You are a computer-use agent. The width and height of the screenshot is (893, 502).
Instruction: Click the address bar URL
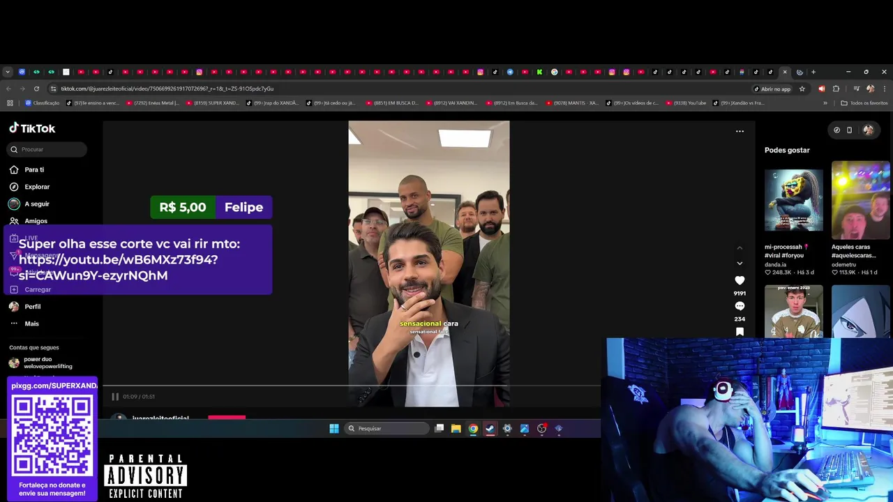167,89
